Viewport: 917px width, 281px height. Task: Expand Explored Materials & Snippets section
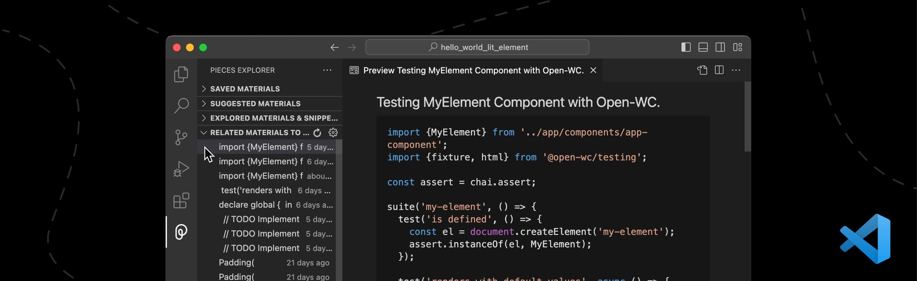[x=270, y=118]
